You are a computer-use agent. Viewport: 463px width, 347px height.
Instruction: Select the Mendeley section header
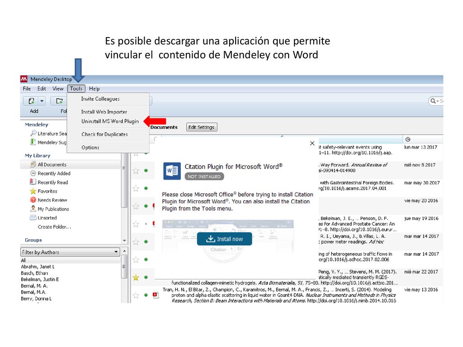tap(36, 125)
